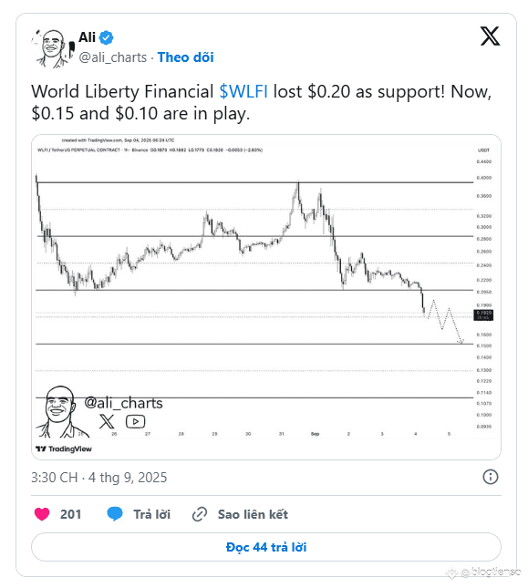Click the X icon in chart watermark

(x=107, y=421)
